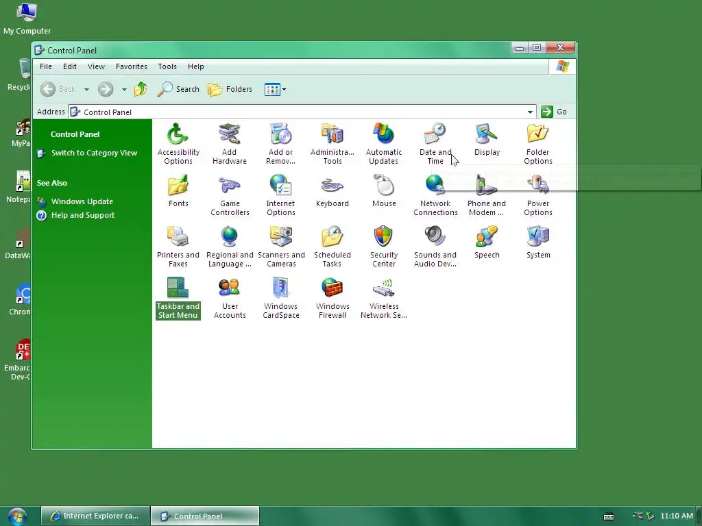Open the File menu

[x=46, y=66]
